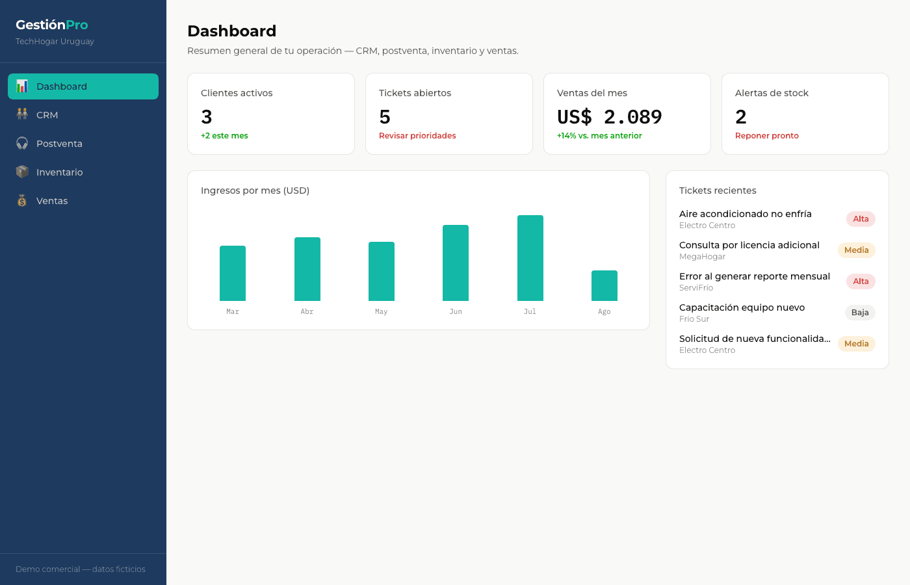The height and width of the screenshot is (585, 910).
Task: Open the Clientes activos card
Action: (x=271, y=114)
